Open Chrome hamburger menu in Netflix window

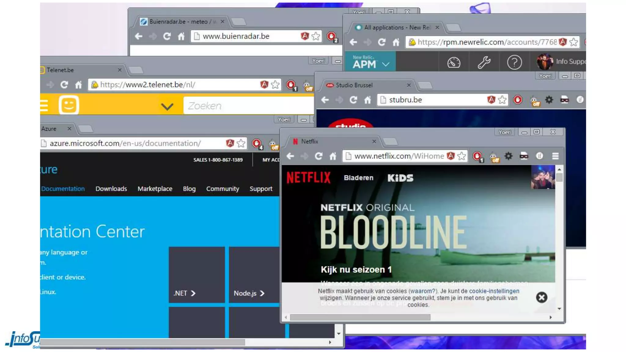pos(555,156)
